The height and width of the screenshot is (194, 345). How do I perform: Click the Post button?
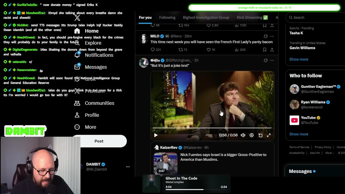(99, 141)
